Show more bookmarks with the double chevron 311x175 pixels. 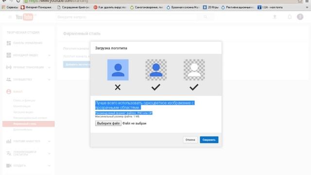pos(307,7)
